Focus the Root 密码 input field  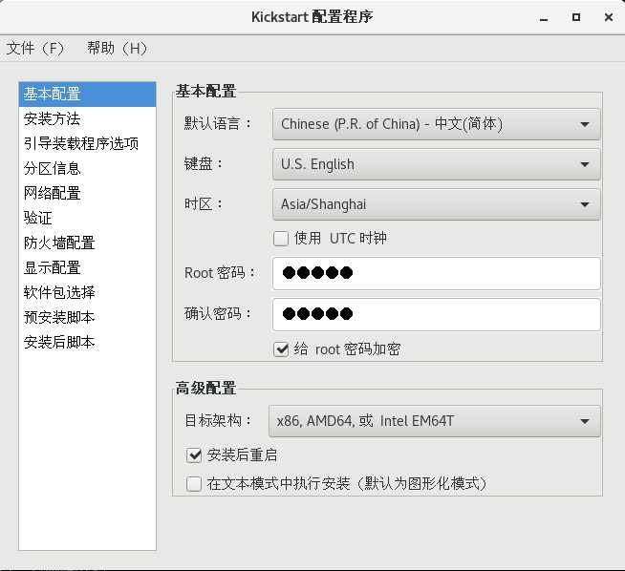point(437,273)
